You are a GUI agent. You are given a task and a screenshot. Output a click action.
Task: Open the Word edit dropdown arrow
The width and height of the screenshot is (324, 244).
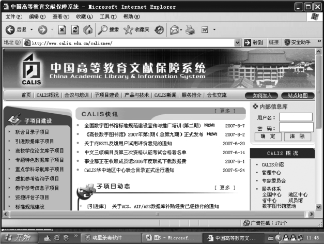tap(214, 30)
